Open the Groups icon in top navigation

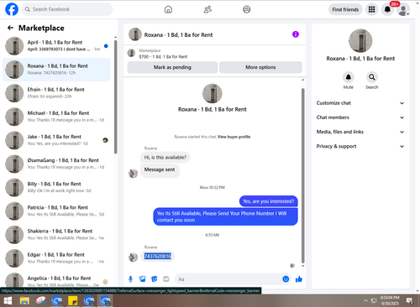pos(247,9)
